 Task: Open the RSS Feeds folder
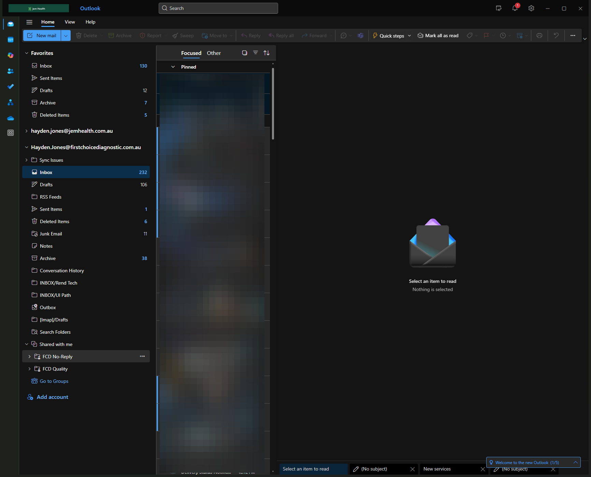tap(86, 197)
